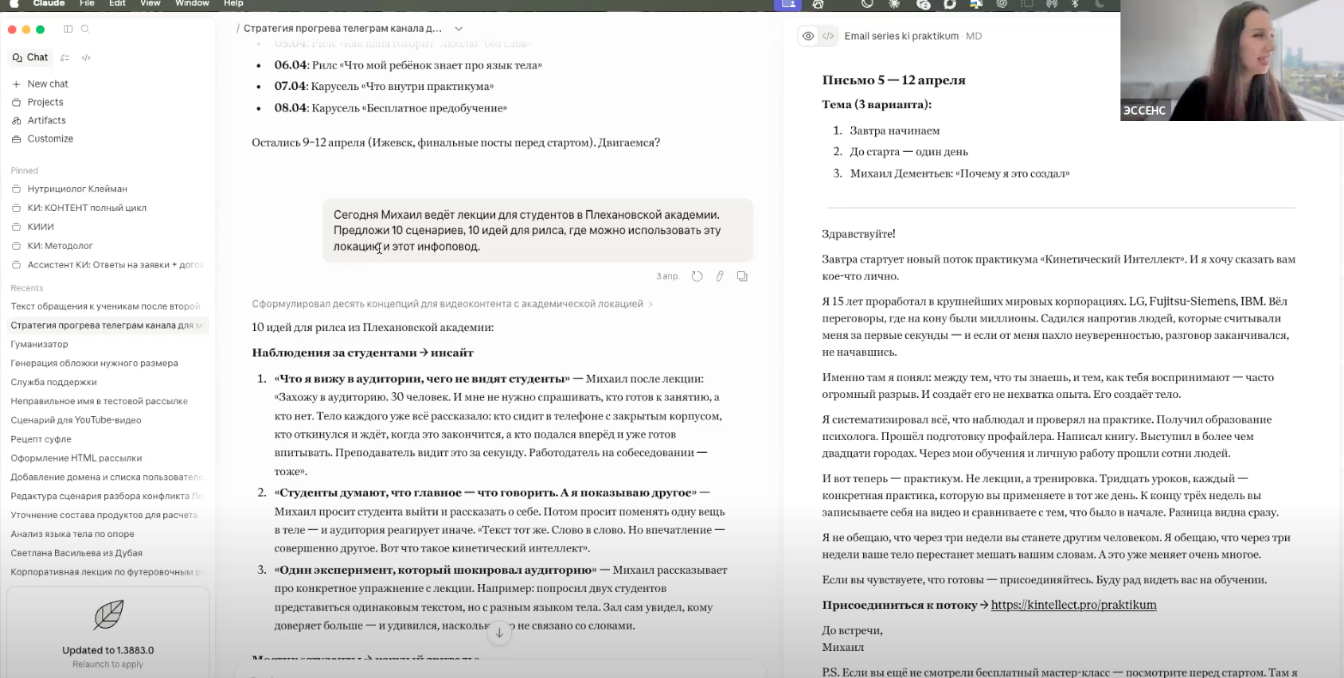
Task: Open the Edit menu
Action: coord(117,4)
